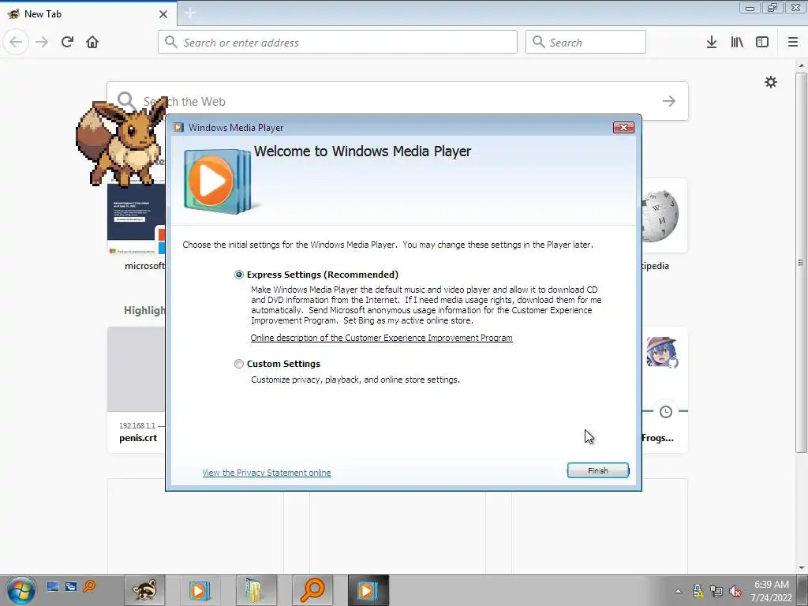
Task: Toggle the Firefox sidebar icon
Action: (x=762, y=43)
